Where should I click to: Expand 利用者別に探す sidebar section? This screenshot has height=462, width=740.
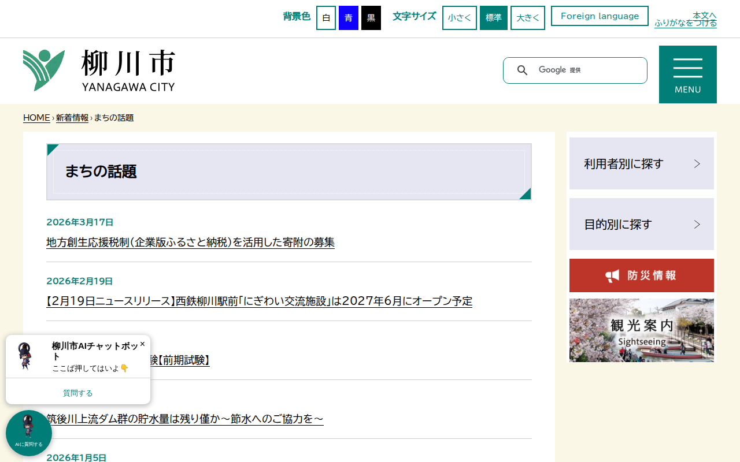[642, 163]
